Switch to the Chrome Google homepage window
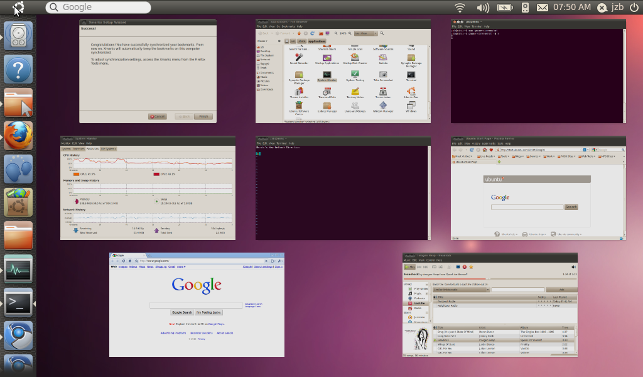The width and height of the screenshot is (643, 377). coord(197,305)
